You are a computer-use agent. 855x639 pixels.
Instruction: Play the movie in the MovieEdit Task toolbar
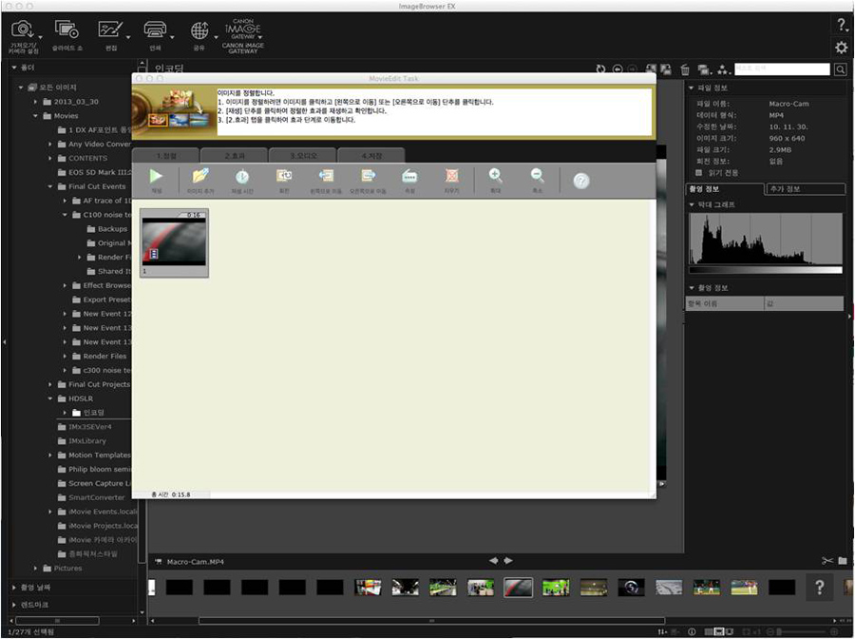[x=156, y=181]
